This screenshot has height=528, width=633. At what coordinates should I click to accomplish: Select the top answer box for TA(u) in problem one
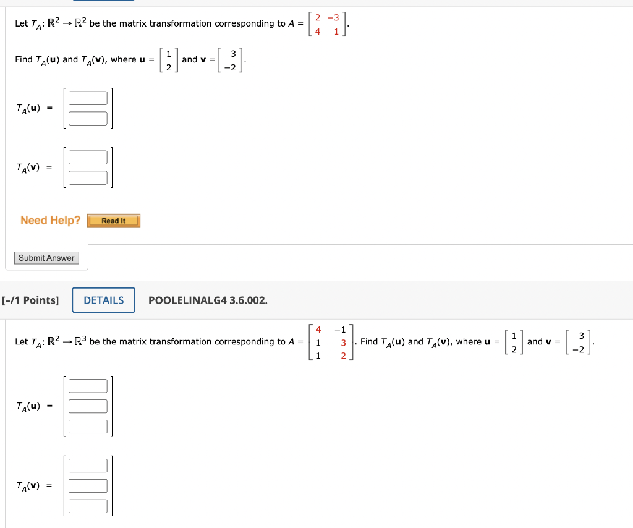point(88,97)
